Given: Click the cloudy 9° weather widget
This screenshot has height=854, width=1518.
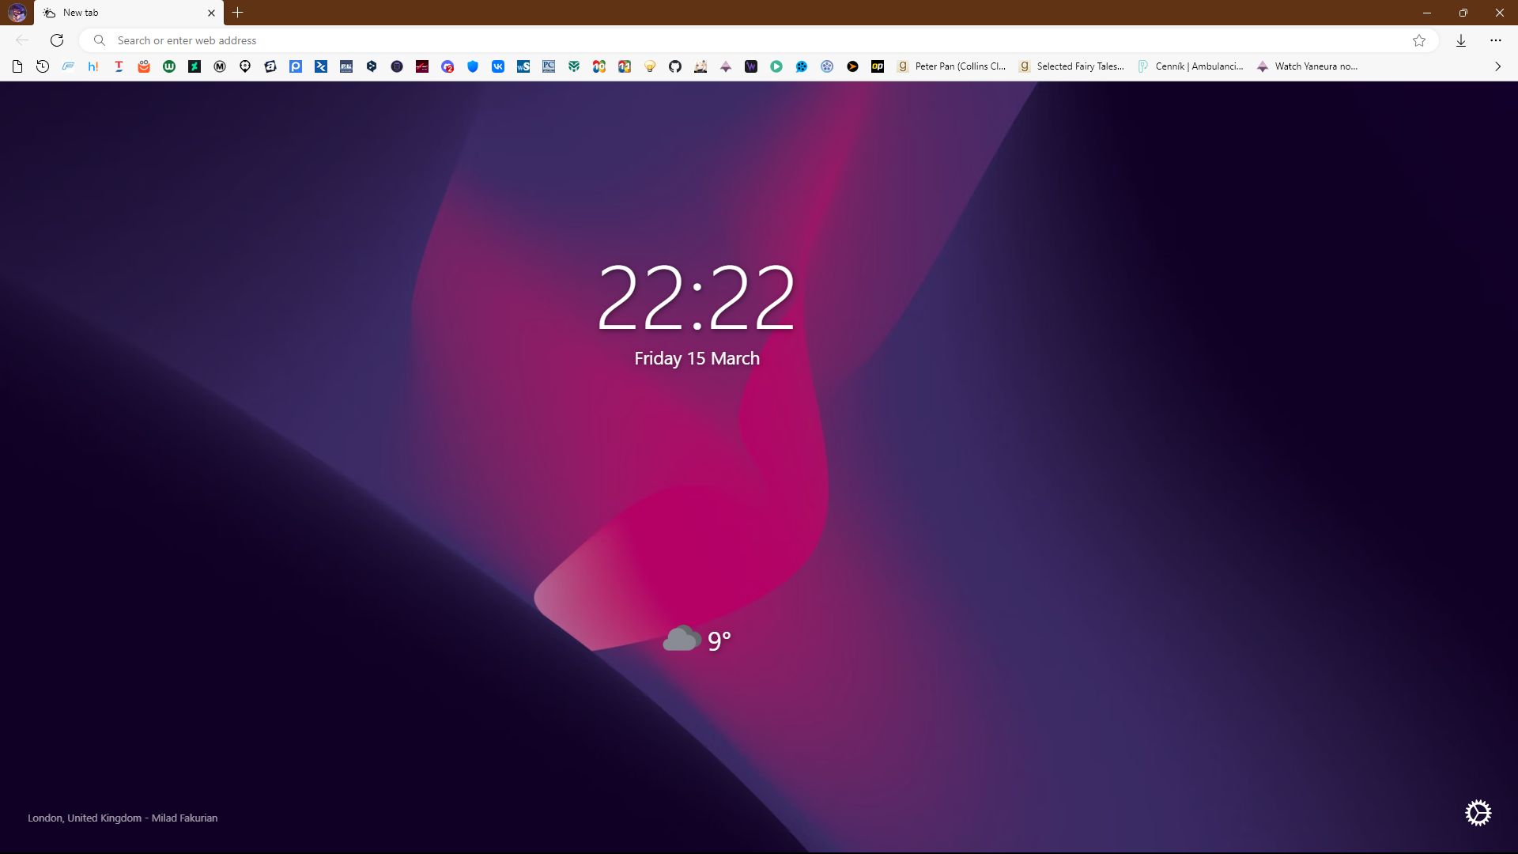Looking at the screenshot, I should click(x=697, y=640).
